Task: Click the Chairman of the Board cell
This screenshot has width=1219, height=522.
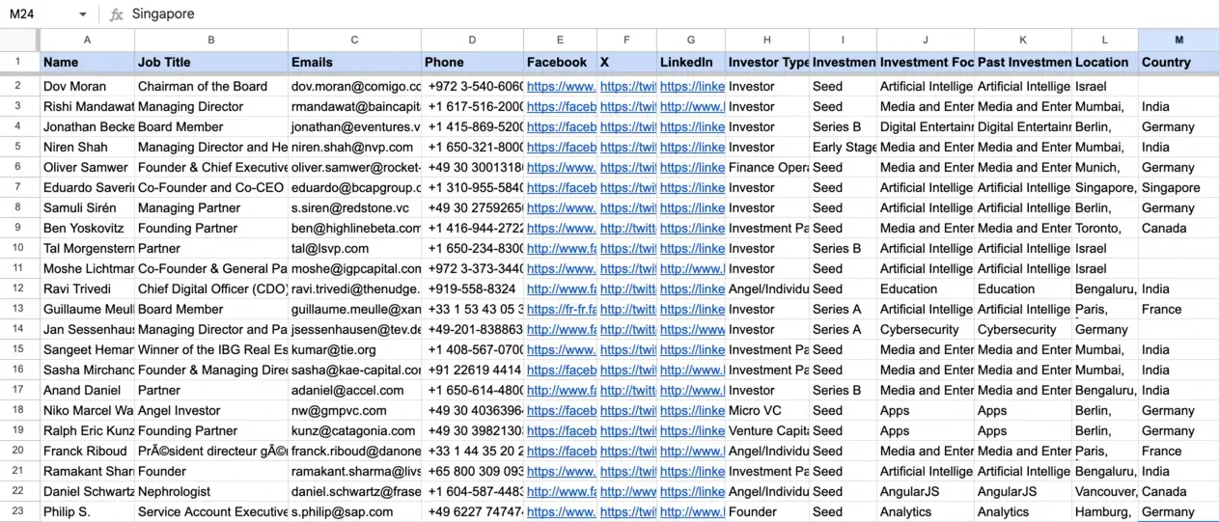Action: (x=211, y=86)
